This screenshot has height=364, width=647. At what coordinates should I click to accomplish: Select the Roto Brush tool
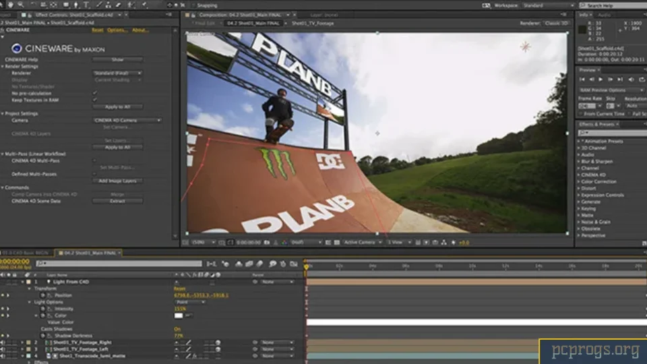(x=131, y=5)
